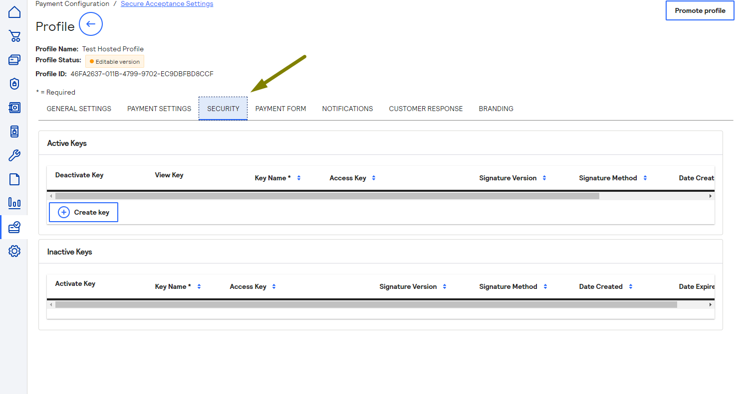
Task: Select the Documents page icon in sidebar
Action: pyautogui.click(x=14, y=179)
